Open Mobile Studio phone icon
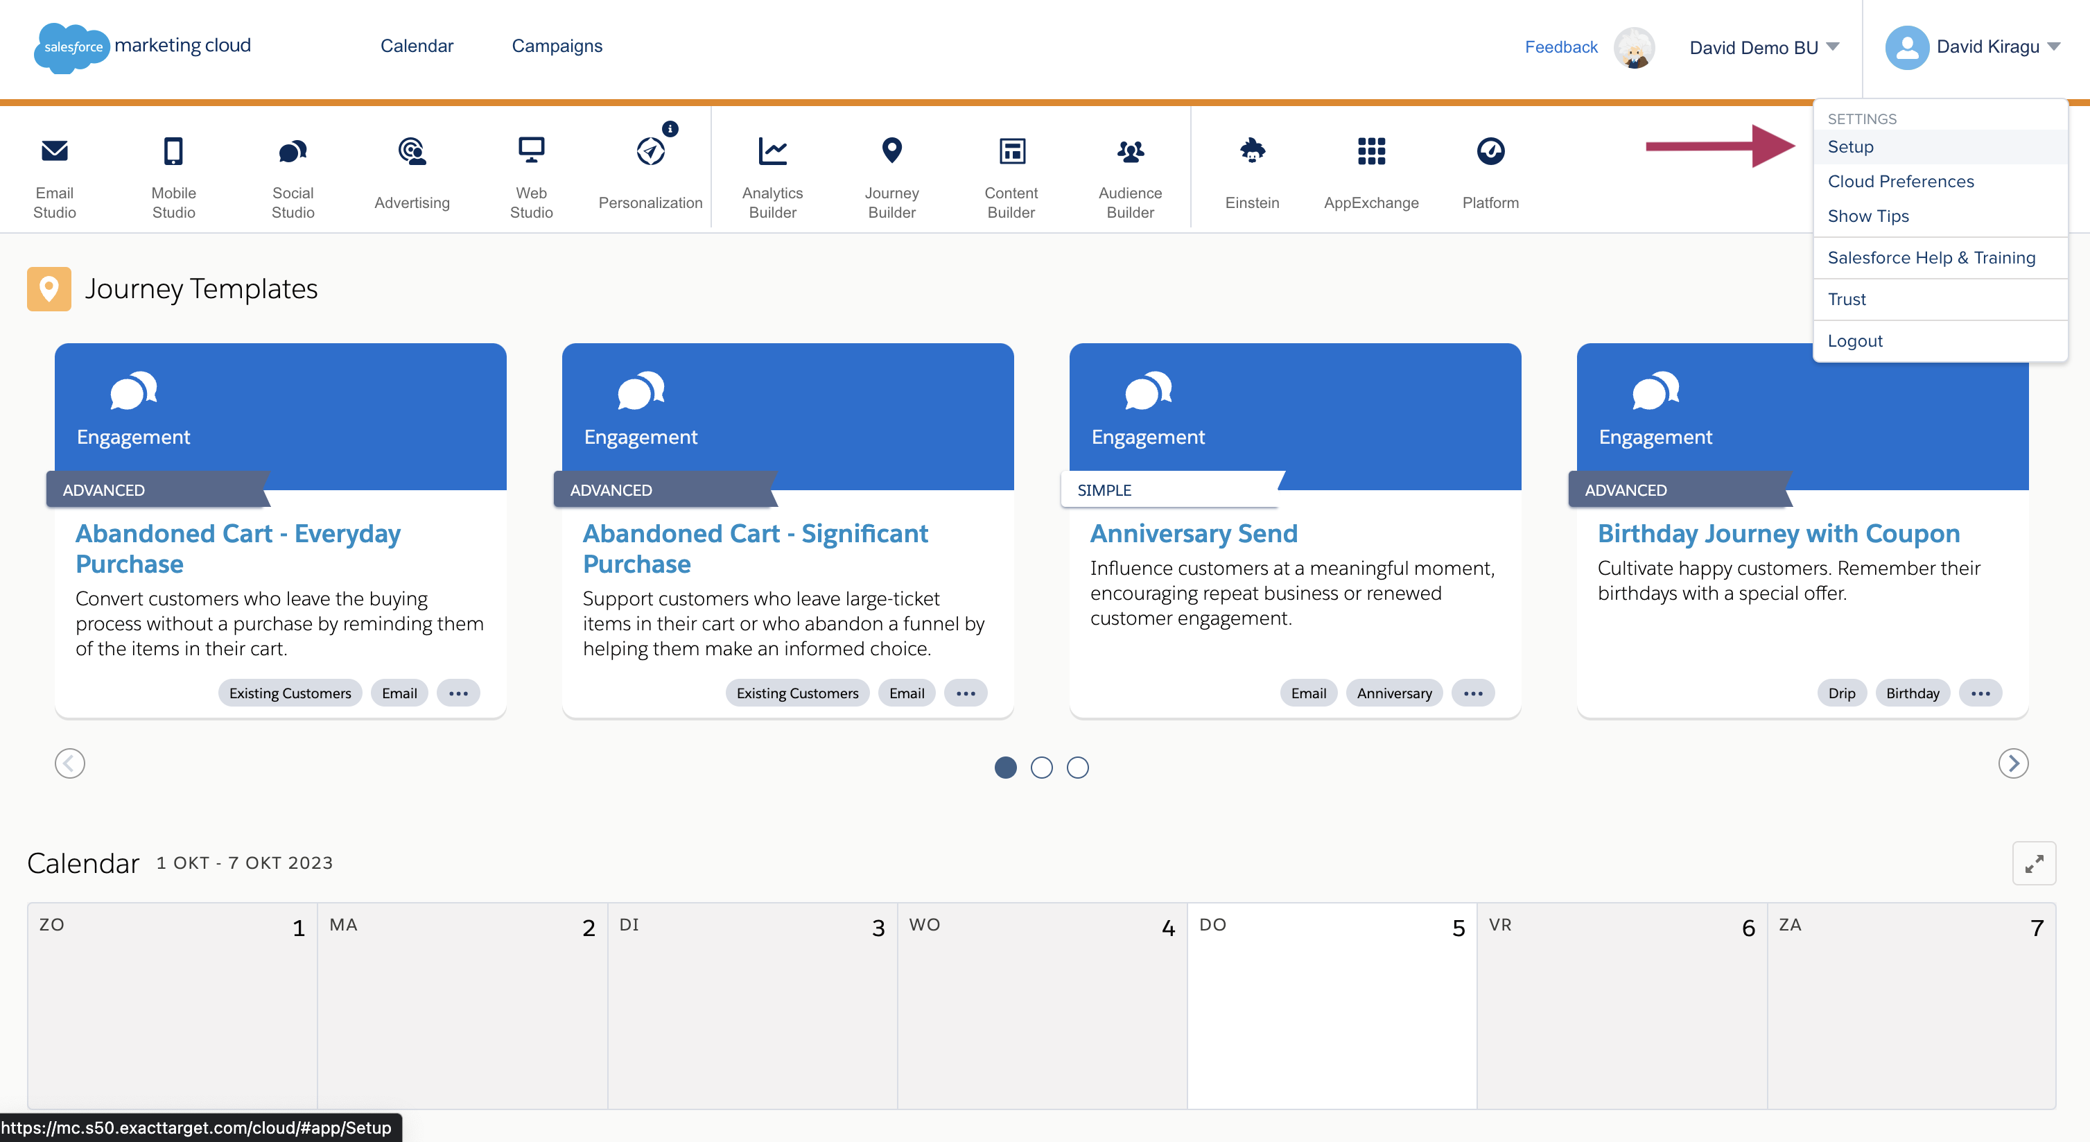 pos(173,151)
